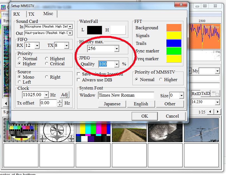This screenshot has width=226, height=175.
Task: Enable Always use DIB checkbox
Action: [x=79, y=80]
